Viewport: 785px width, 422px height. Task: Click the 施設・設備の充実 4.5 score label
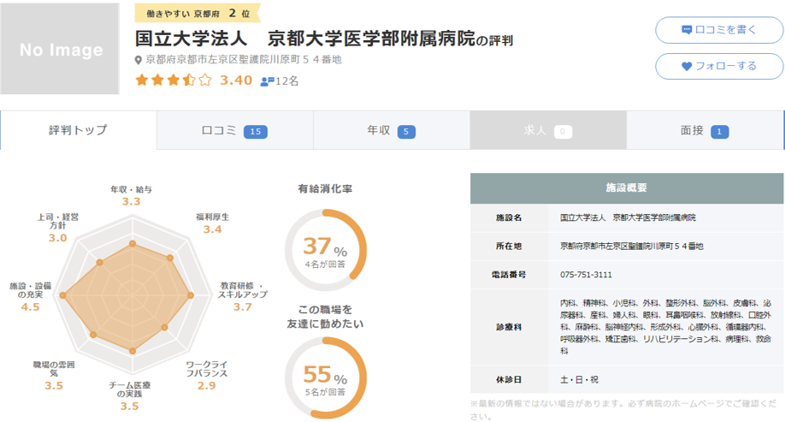tap(31, 296)
